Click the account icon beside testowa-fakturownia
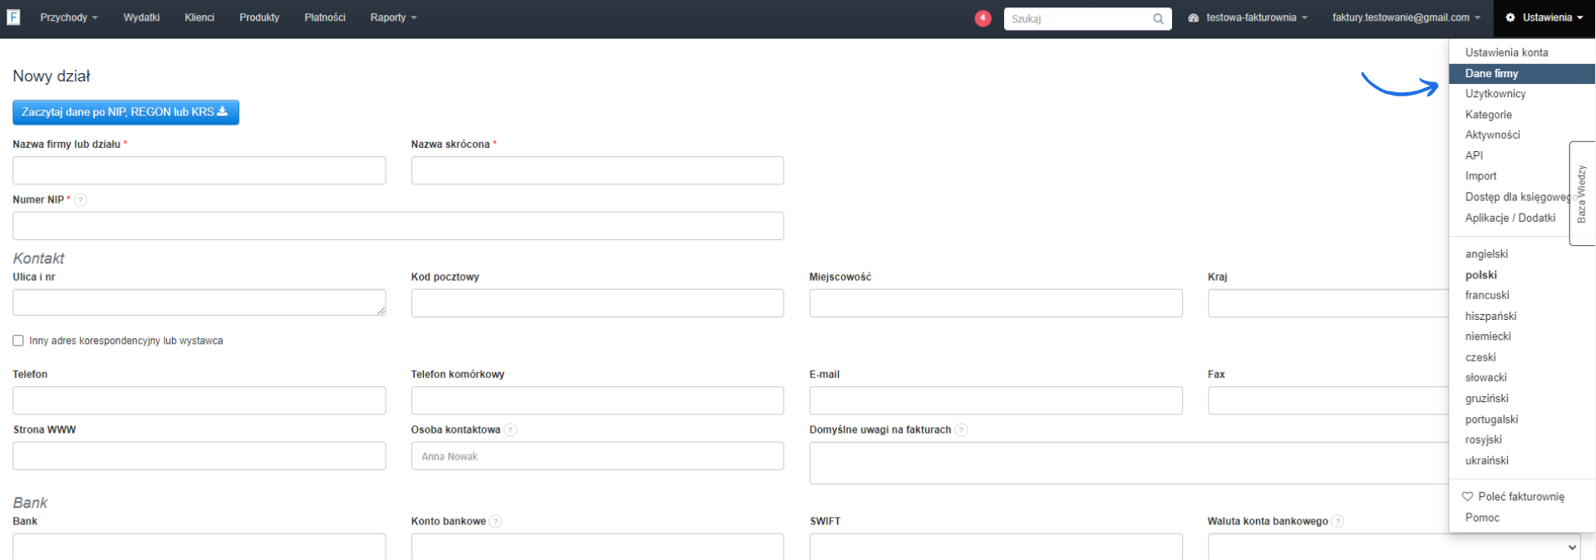 click(x=1194, y=17)
